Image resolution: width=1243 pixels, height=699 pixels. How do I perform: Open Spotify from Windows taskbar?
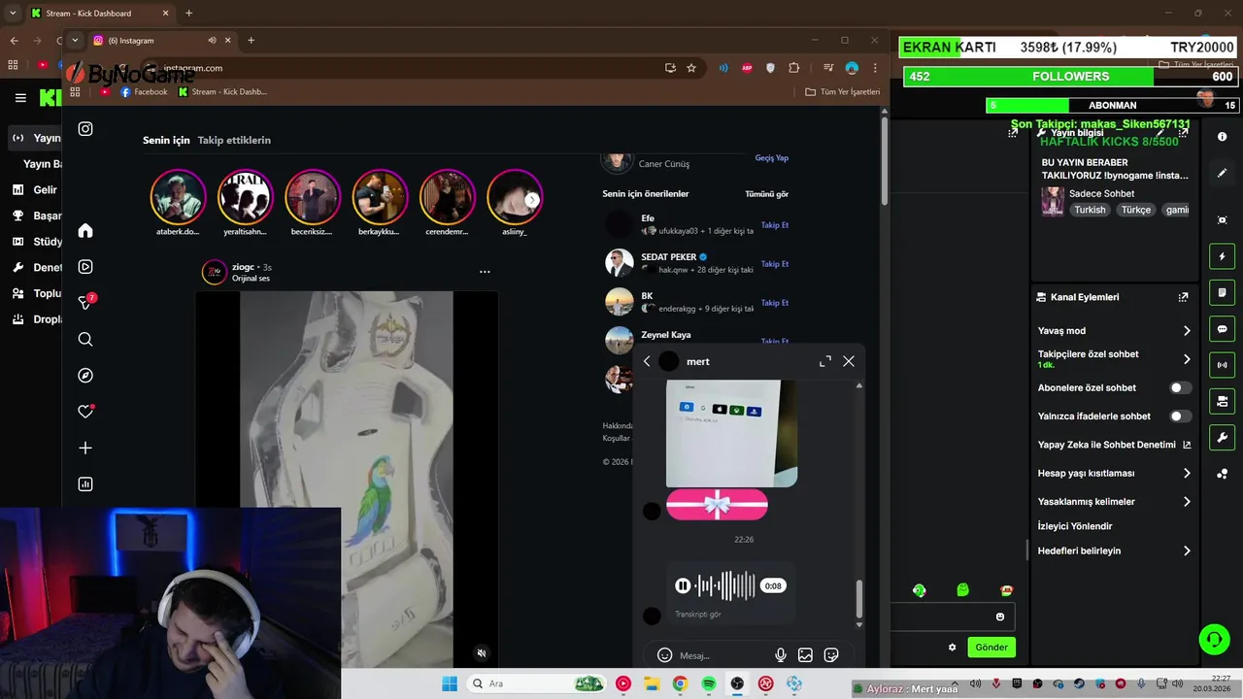point(708,683)
